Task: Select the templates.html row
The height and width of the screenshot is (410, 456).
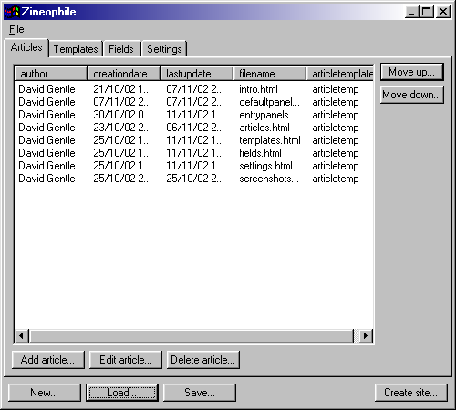Action: pos(194,140)
